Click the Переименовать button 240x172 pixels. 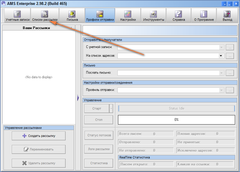[x=39, y=149]
